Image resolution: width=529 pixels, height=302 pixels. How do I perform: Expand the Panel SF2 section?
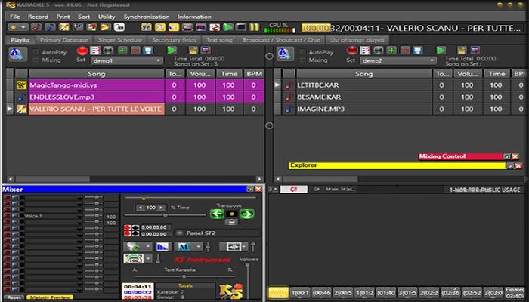[180, 233]
